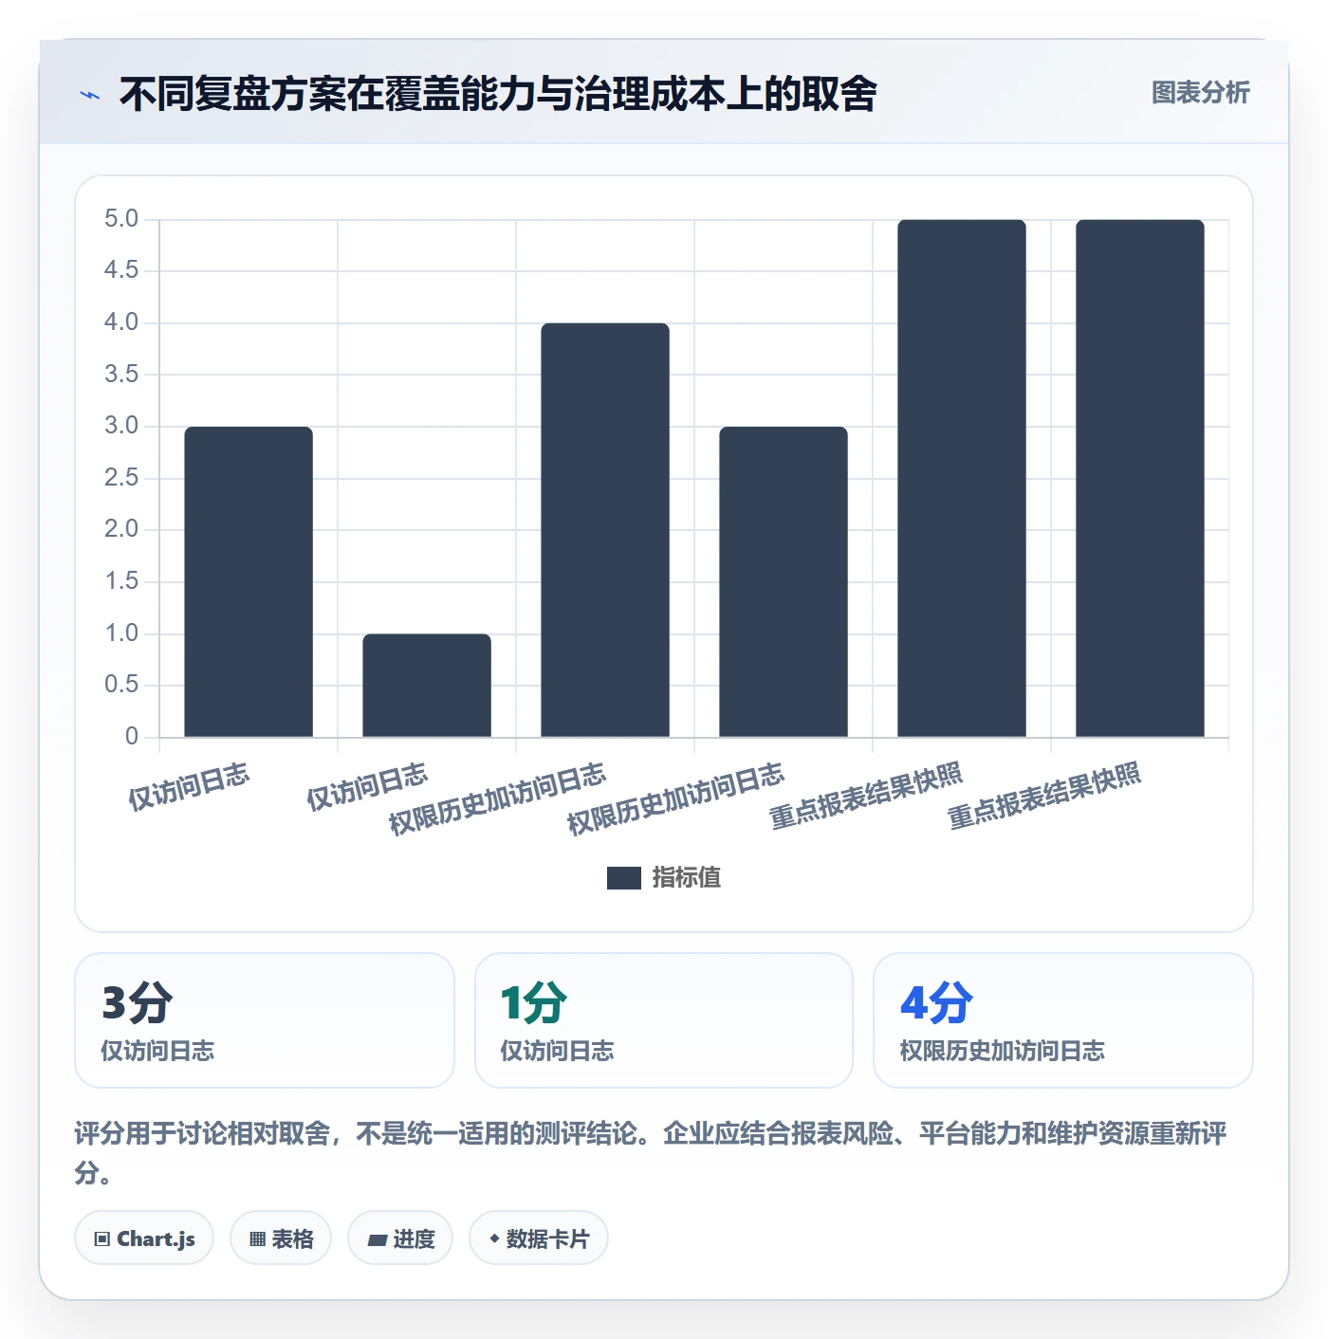Viewport: 1328px width, 1339px height.
Task: Select the Chart.js tag chip
Action: pyautogui.click(x=144, y=1238)
